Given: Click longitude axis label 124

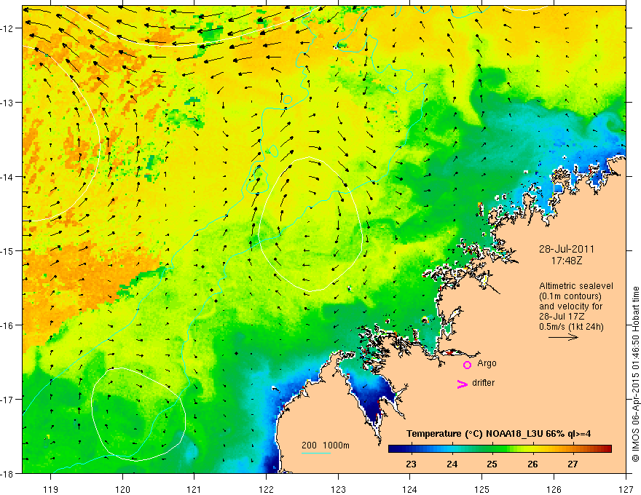Looking at the screenshot, I should pyautogui.click(x=410, y=489).
